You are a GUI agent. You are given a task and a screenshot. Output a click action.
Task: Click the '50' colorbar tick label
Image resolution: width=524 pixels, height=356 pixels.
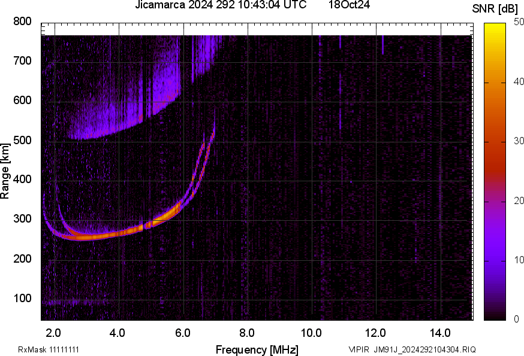(x=519, y=22)
